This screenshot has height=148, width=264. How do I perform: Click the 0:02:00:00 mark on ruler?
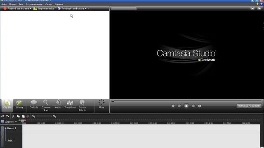click(246, 123)
